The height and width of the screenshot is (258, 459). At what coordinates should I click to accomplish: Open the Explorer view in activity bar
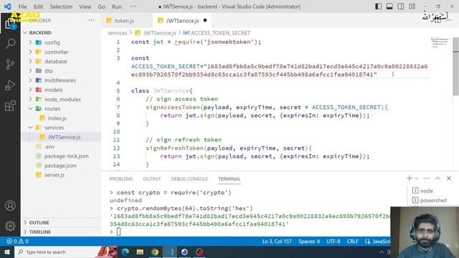click(10, 24)
